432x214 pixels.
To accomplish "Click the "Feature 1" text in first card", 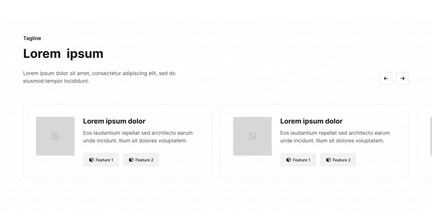I will [104, 160].
